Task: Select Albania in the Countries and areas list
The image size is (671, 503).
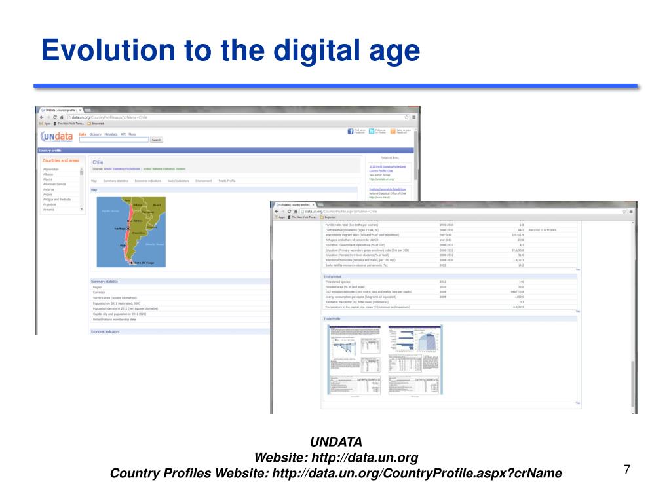Action: [48, 174]
